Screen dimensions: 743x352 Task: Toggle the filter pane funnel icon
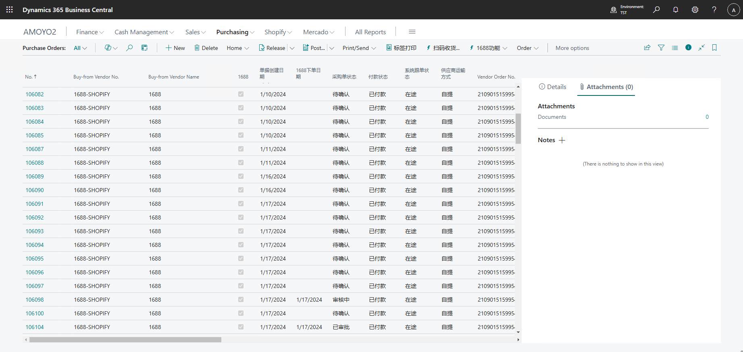pyautogui.click(x=661, y=48)
